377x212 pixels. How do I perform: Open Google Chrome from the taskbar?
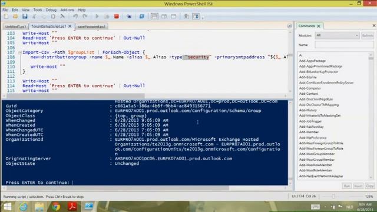tap(56, 207)
